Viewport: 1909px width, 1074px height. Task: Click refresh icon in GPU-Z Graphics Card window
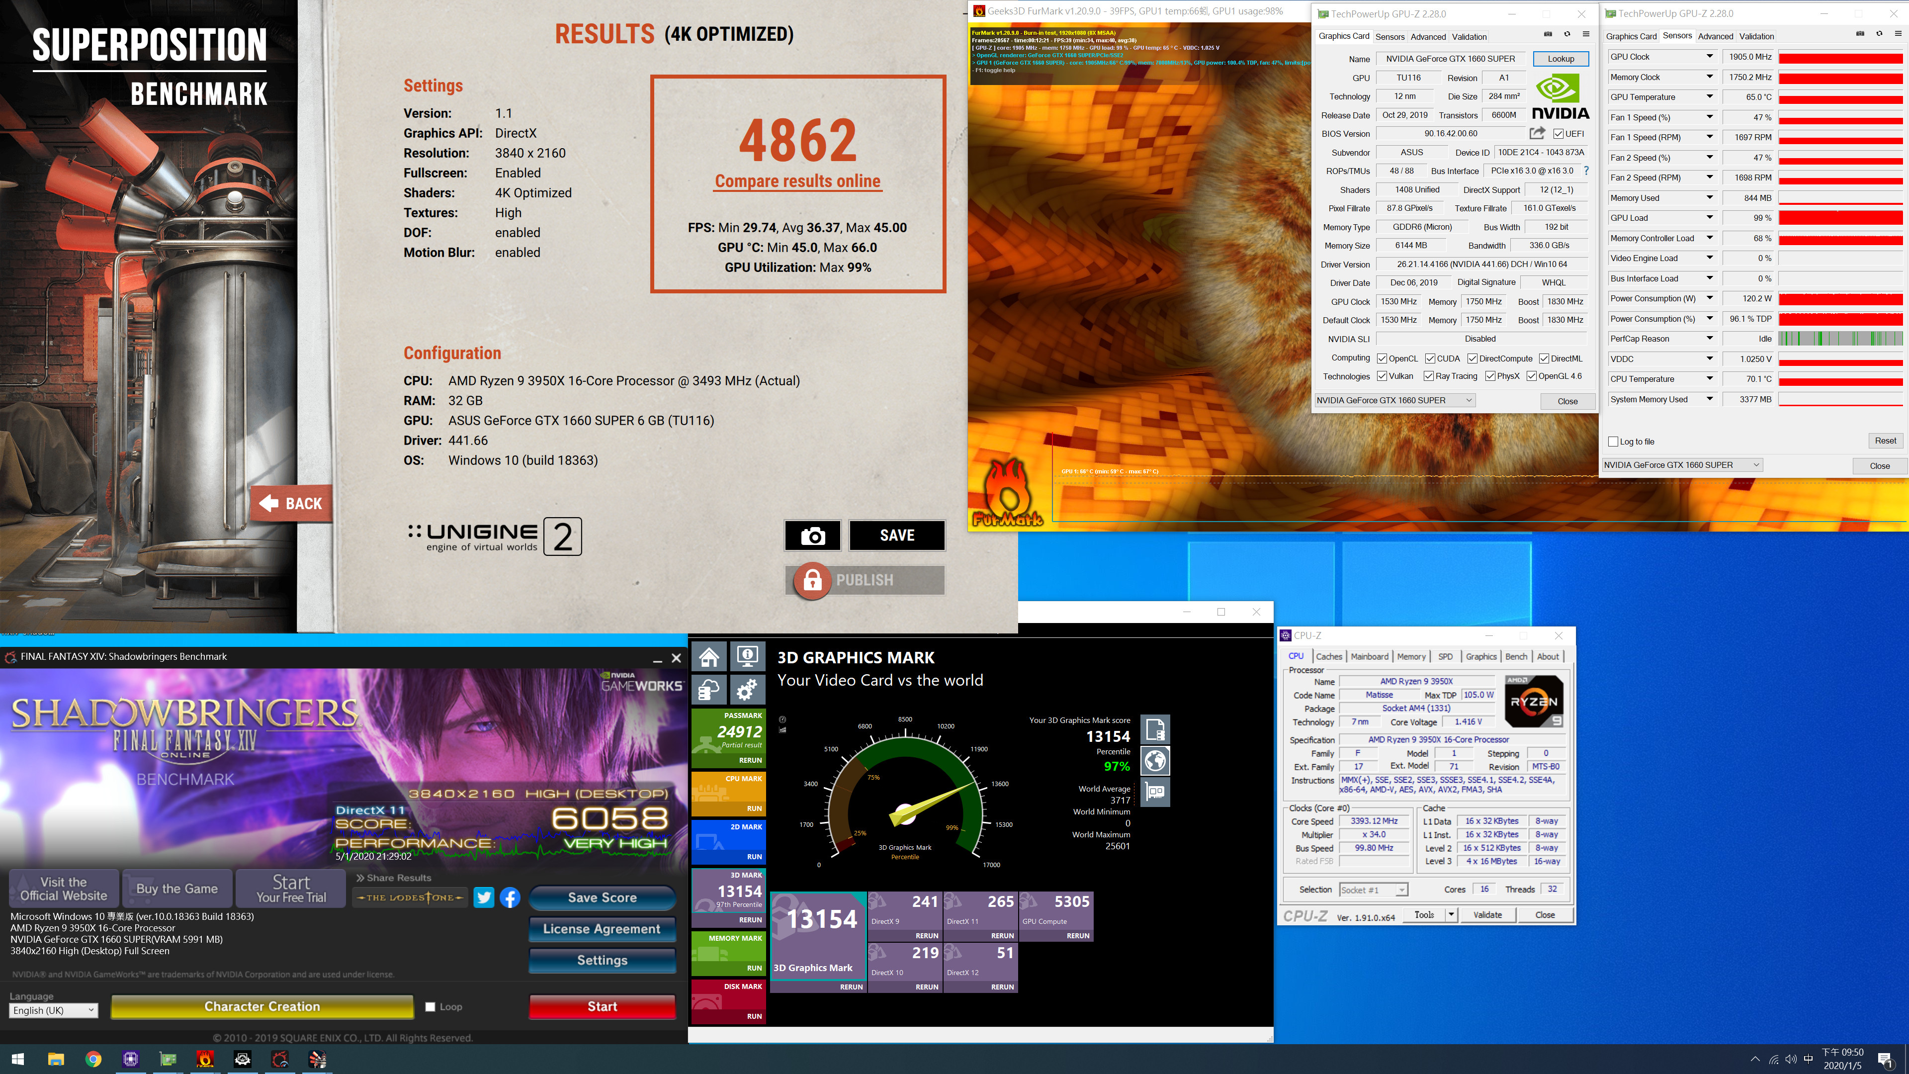coord(1566,34)
